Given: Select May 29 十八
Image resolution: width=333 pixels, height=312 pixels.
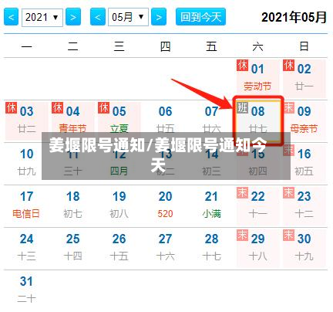Looking at the screenshot, I should click(x=258, y=248).
